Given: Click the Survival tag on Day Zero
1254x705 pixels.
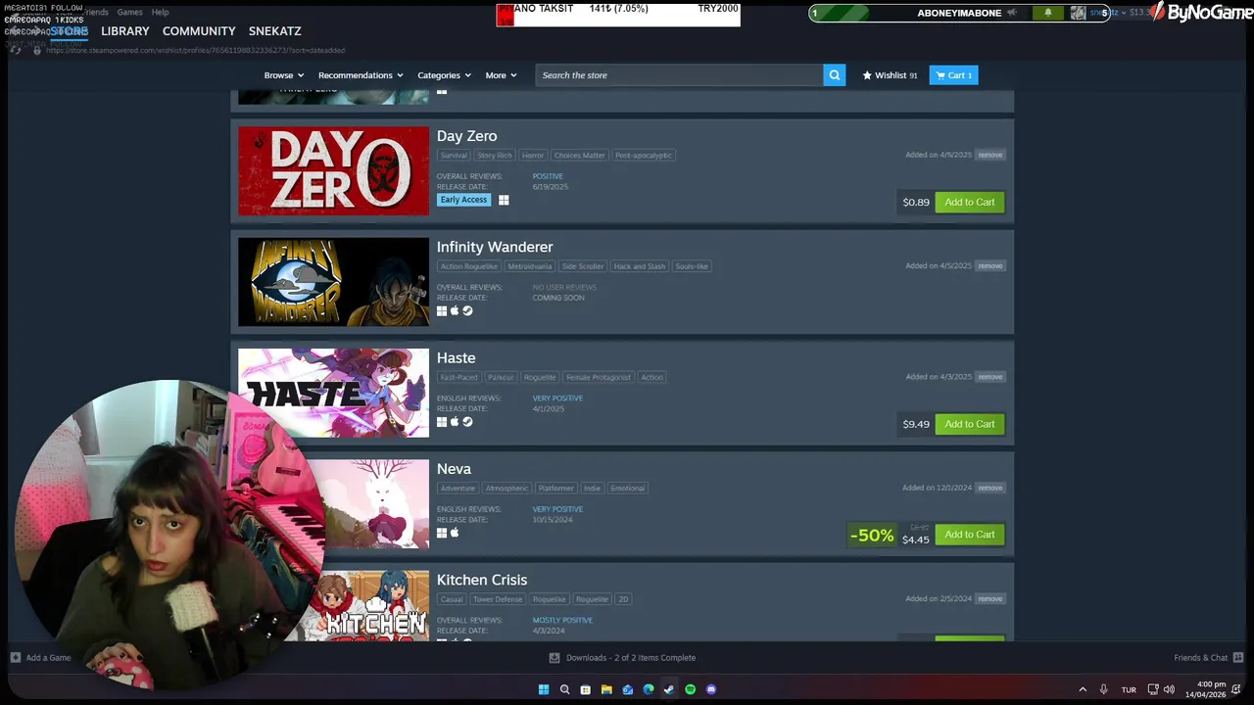Looking at the screenshot, I should (x=454, y=155).
